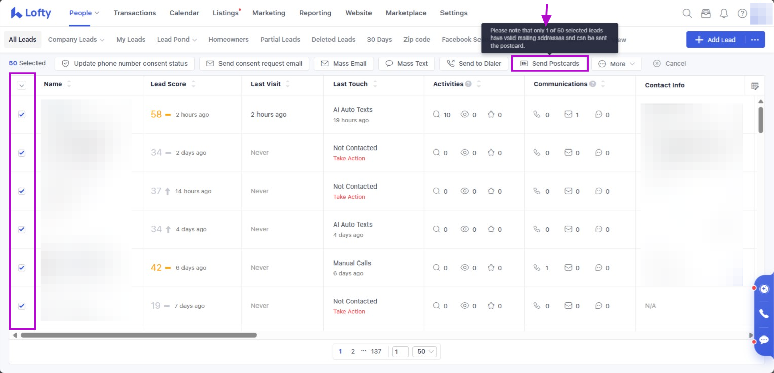Open the Transactions menu
The image size is (774, 373).
[x=134, y=13]
